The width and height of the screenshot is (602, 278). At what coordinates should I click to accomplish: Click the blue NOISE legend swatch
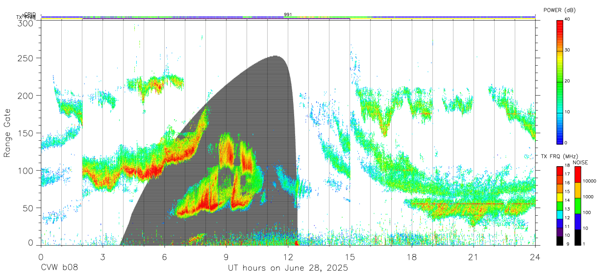coord(578,221)
